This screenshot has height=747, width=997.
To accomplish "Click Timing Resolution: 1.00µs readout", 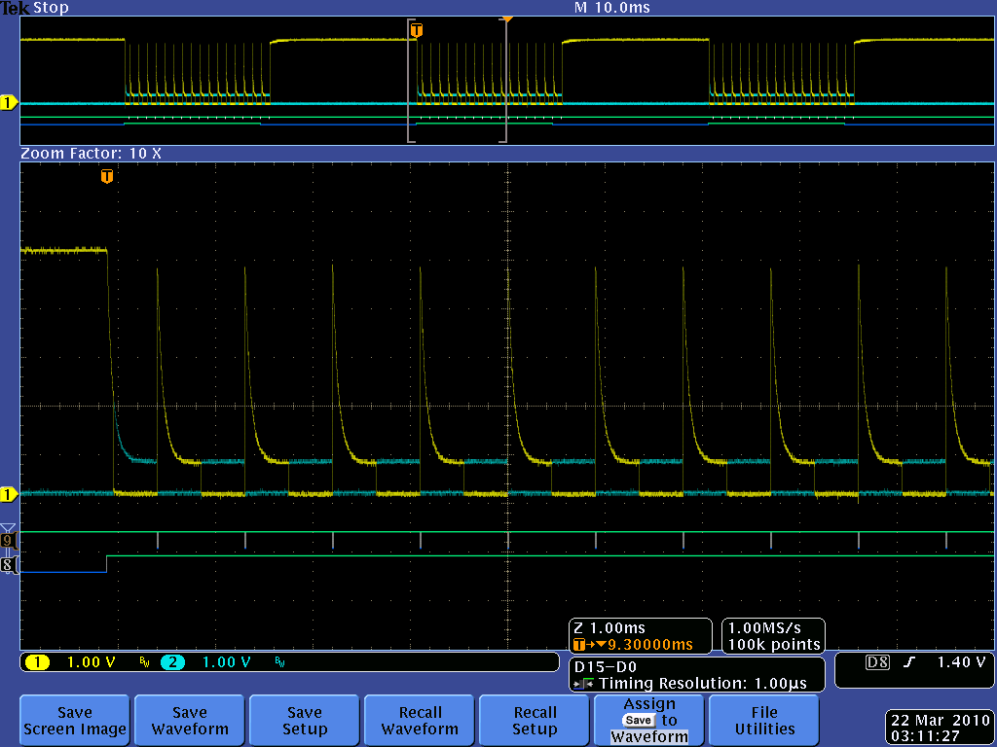I will point(703,684).
